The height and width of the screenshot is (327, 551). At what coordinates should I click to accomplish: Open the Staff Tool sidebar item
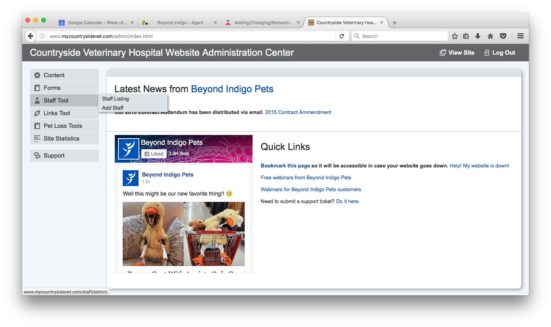(x=65, y=101)
